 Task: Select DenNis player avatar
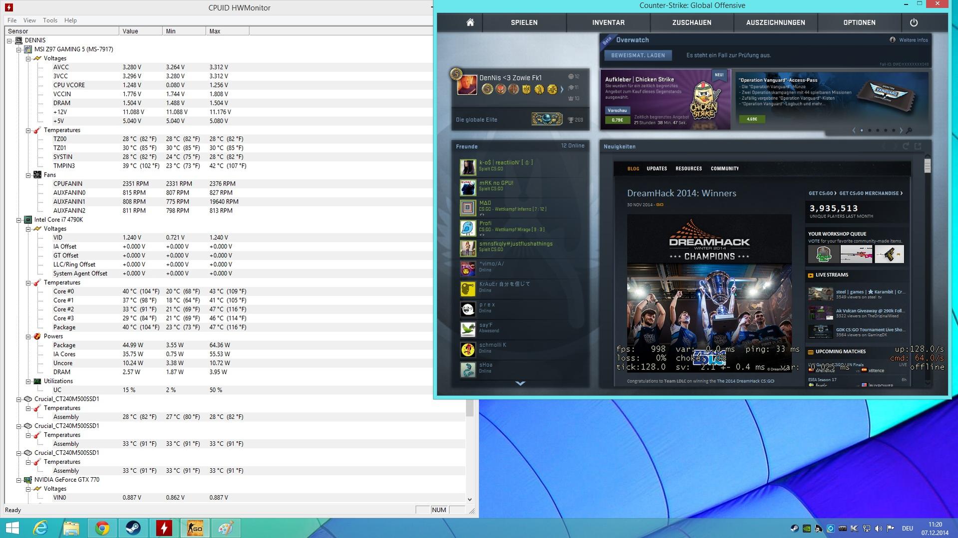[467, 85]
